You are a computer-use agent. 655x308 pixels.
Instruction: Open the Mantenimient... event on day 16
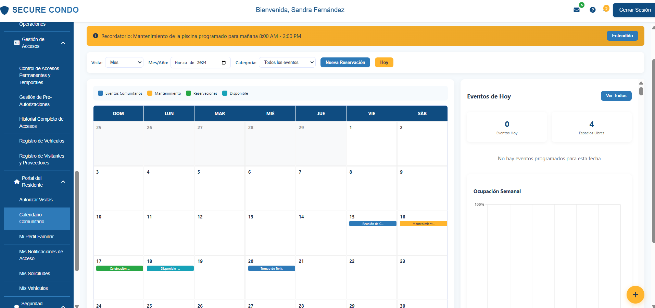point(423,224)
